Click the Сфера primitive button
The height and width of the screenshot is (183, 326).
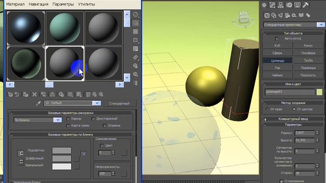(x=277, y=53)
